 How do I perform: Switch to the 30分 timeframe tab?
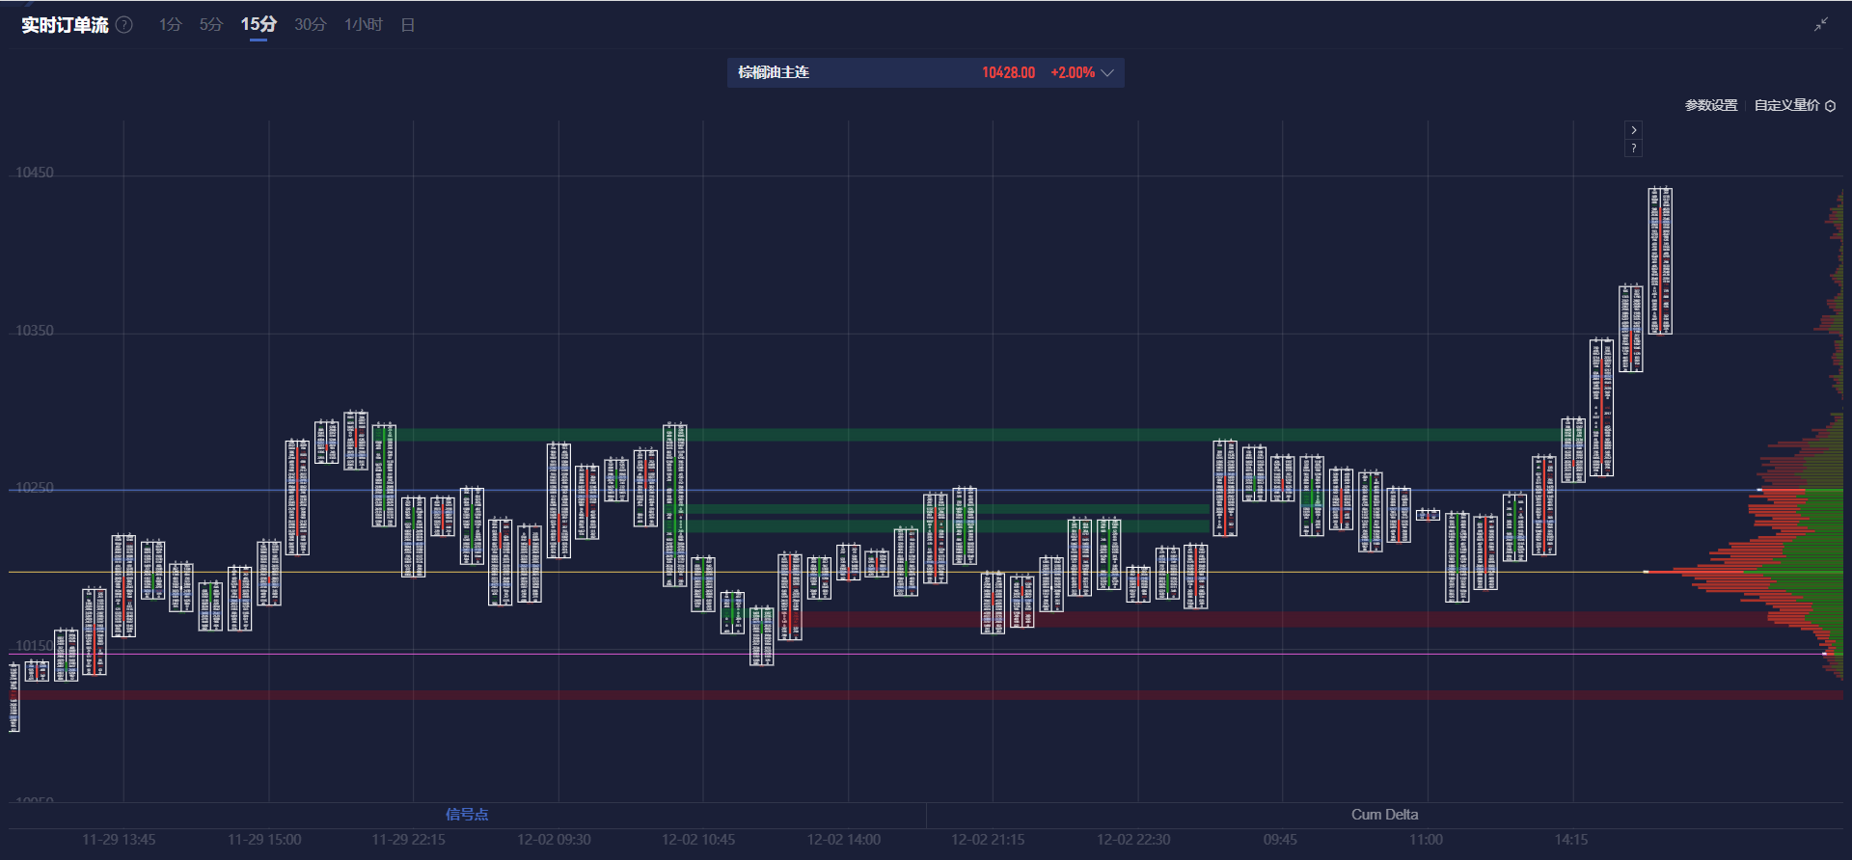(311, 25)
